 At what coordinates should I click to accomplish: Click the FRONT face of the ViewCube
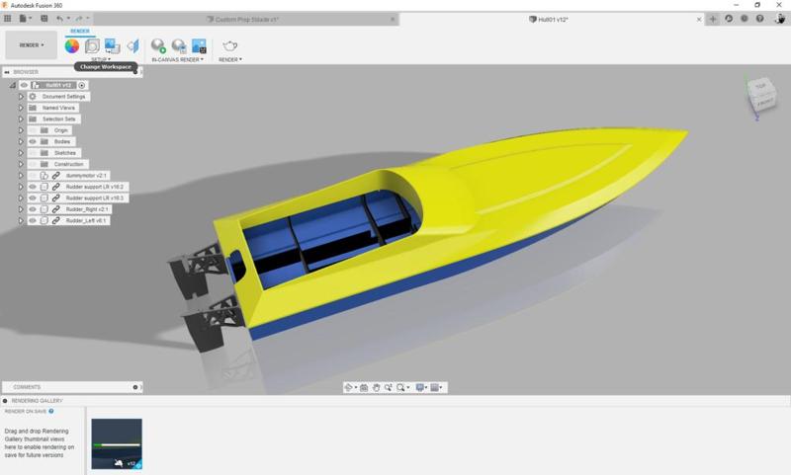click(x=764, y=104)
